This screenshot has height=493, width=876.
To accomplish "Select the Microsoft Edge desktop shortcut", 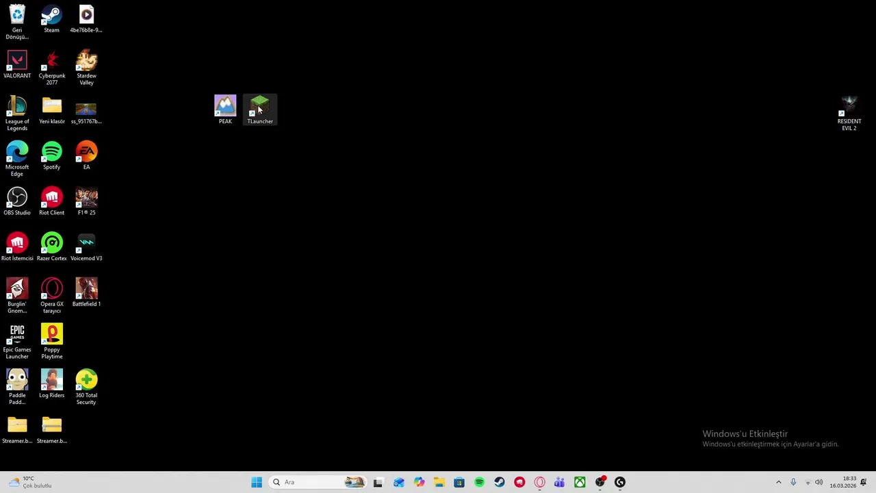I will pyautogui.click(x=17, y=159).
